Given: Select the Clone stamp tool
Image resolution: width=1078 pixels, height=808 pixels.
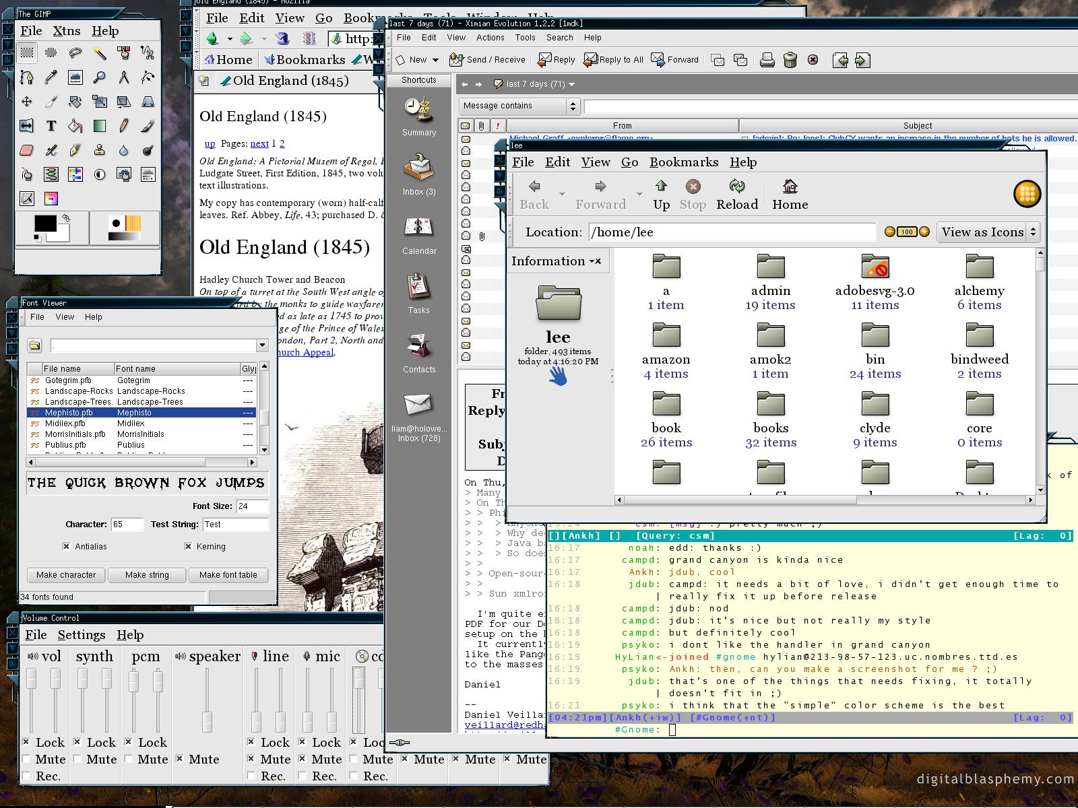Looking at the screenshot, I should (100, 149).
